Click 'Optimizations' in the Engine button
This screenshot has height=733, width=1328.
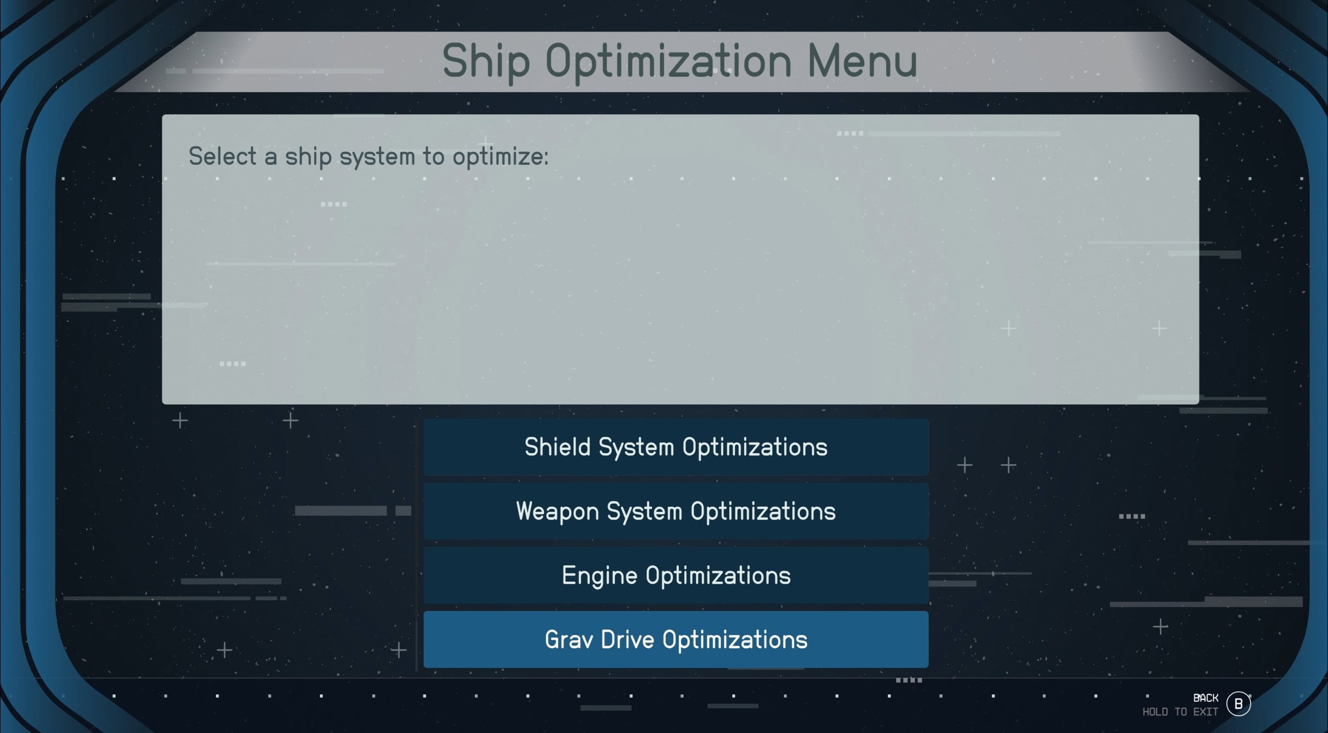tap(718, 575)
